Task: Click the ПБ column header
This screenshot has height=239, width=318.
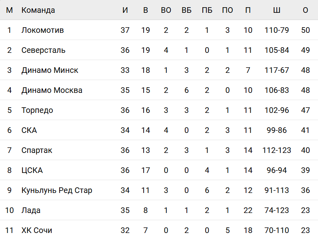Action: 207,10
